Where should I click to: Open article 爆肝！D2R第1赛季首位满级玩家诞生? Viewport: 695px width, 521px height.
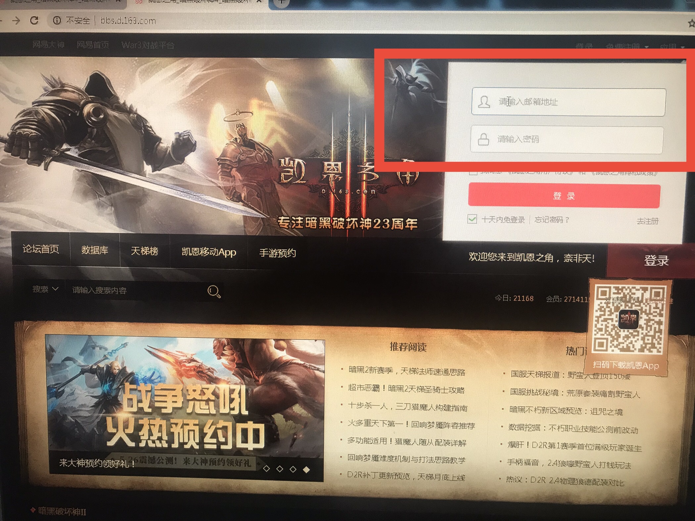tap(575, 447)
